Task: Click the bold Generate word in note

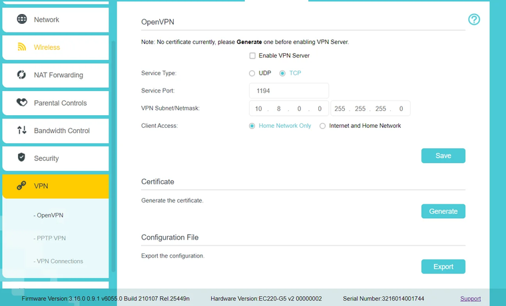Action: pyautogui.click(x=249, y=42)
